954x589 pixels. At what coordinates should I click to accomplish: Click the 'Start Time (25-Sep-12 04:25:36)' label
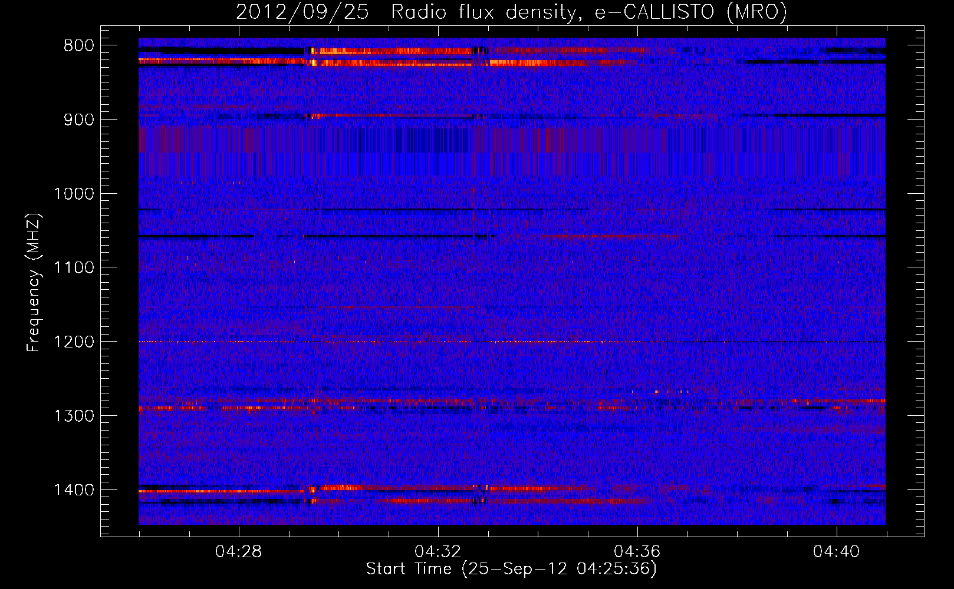(511, 569)
